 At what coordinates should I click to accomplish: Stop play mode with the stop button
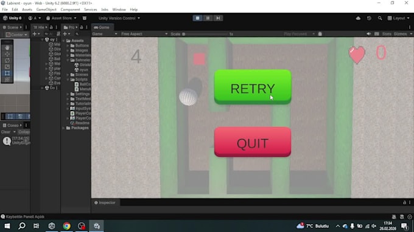(x=197, y=18)
